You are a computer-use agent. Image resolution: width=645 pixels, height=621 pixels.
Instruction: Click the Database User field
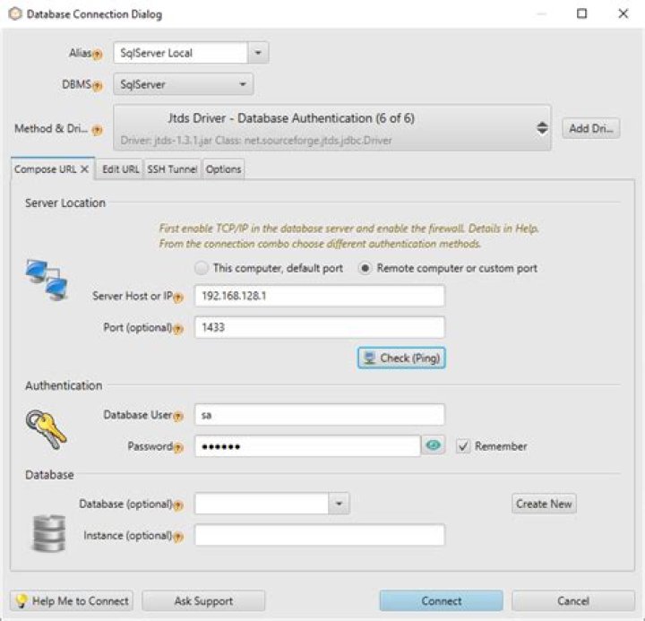320,415
